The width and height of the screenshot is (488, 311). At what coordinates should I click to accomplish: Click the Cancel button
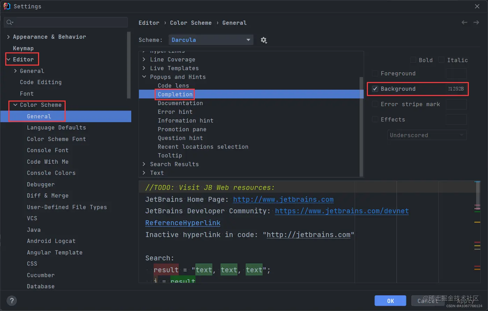coord(427,301)
